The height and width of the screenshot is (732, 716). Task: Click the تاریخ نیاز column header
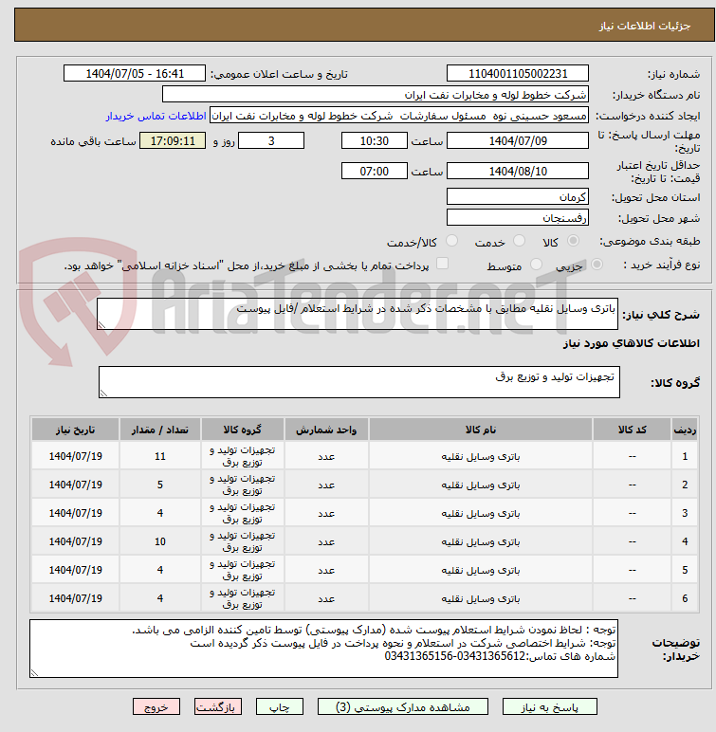(75, 430)
